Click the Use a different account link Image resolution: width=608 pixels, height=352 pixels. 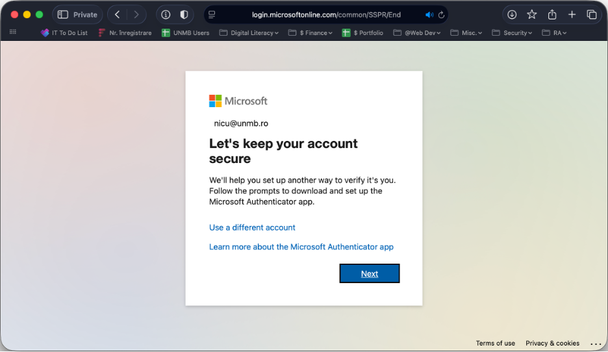252,227
